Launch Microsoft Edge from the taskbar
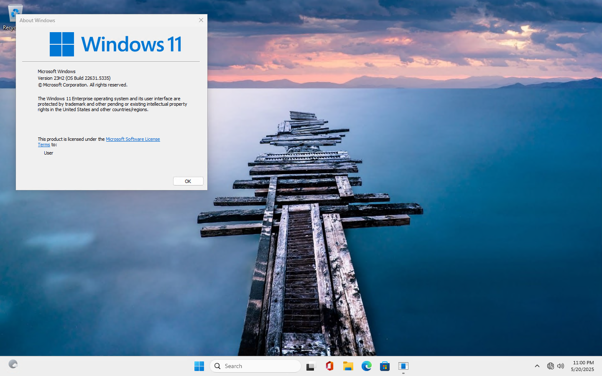602x376 pixels. (367, 366)
